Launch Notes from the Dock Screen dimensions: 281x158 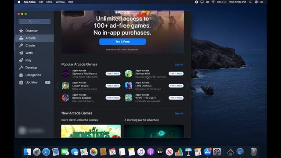pos(132,152)
